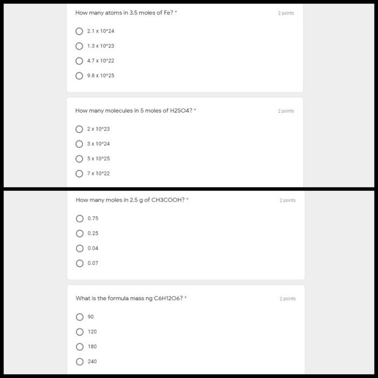This screenshot has width=378, height=378.
Task: Select the 120 formula mass option
Action: pyautogui.click(x=79, y=332)
